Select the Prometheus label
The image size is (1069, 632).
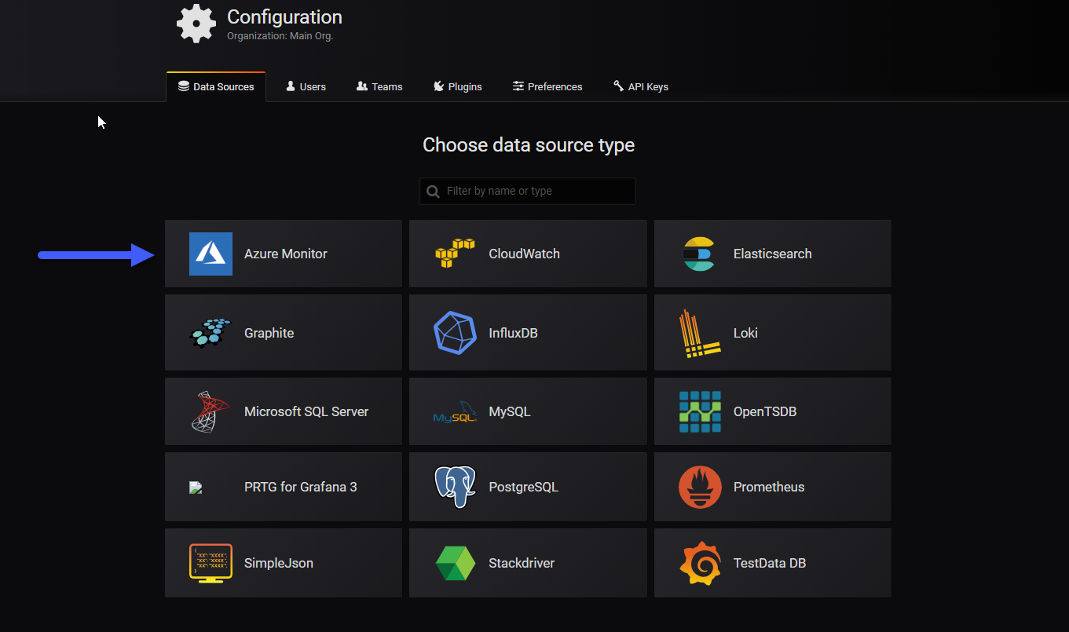click(x=769, y=487)
